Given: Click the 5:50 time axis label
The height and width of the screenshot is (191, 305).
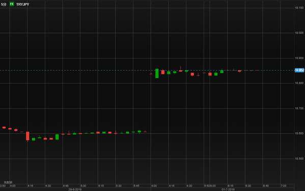Looking at the screenshot, I should coord(207,186).
